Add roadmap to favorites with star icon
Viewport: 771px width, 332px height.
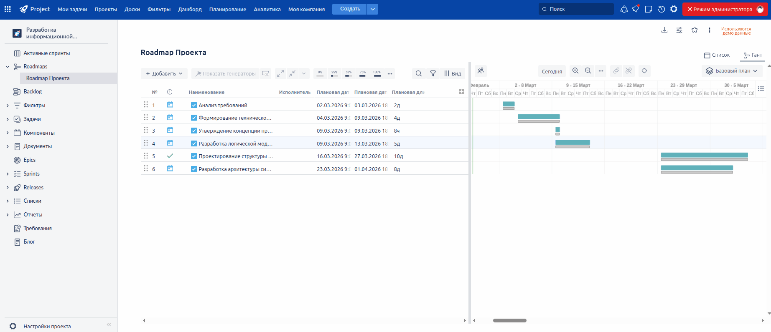[695, 30]
